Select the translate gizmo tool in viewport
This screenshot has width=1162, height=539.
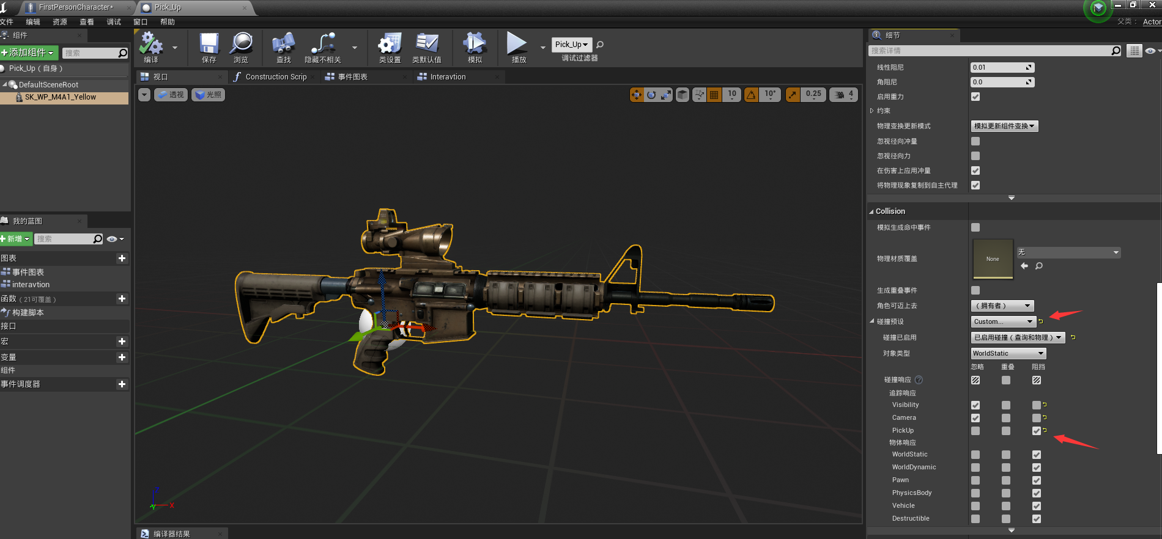637,95
